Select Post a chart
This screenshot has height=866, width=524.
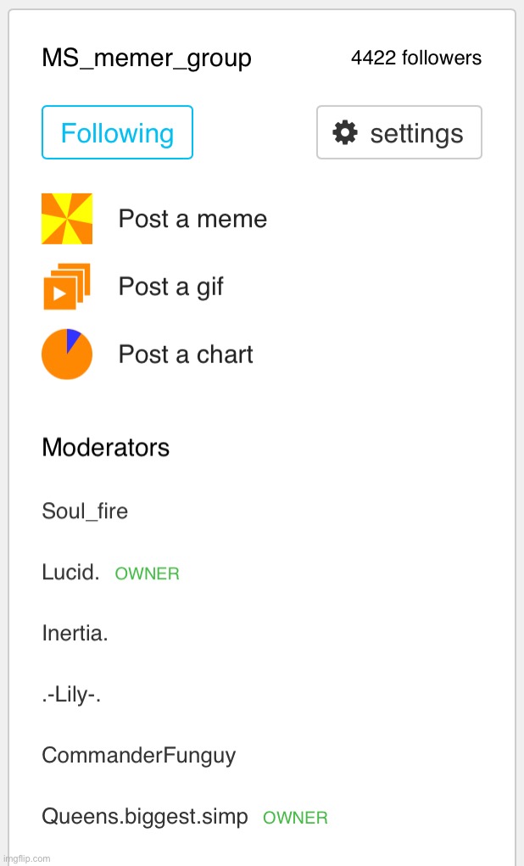pyautogui.click(x=186, y=354)
